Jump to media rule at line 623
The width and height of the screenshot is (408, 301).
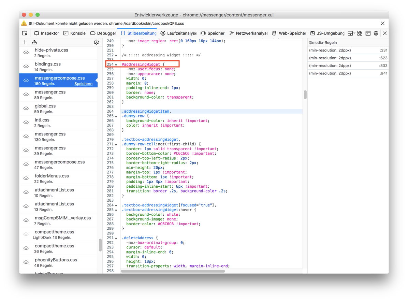[348, 58]
